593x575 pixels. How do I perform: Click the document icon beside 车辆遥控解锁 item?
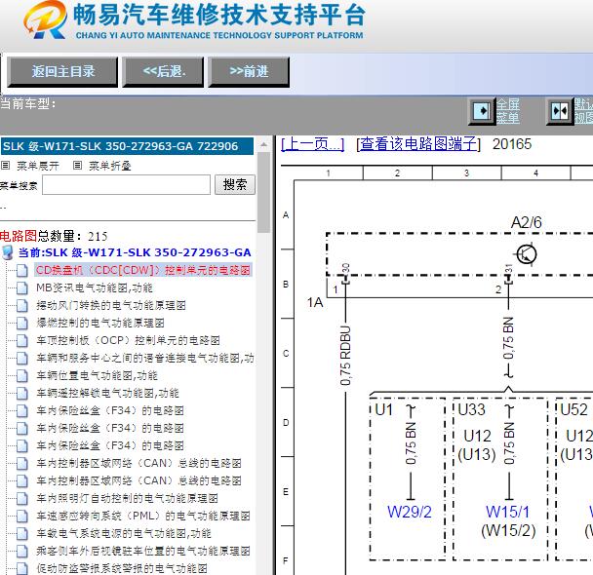click(21, 394)
